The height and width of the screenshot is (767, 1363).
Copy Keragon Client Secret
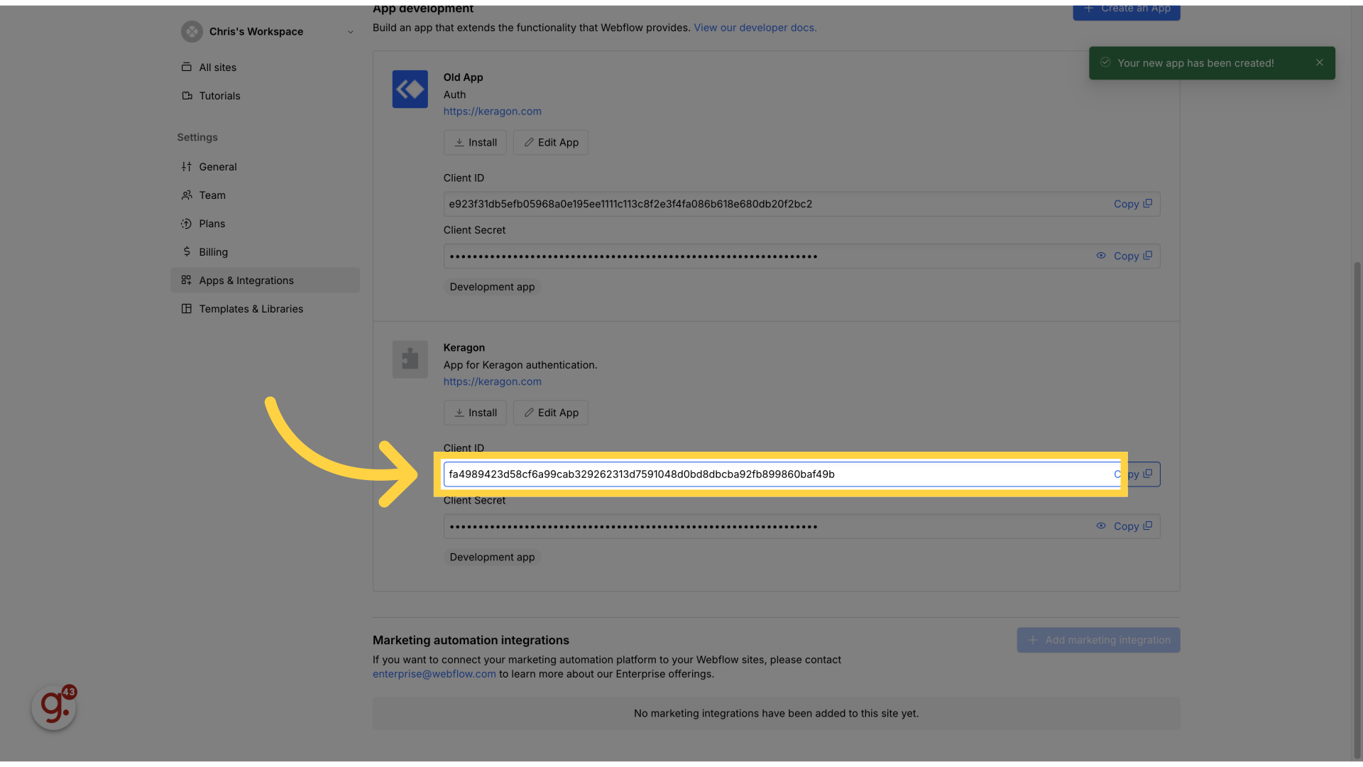1133,526
